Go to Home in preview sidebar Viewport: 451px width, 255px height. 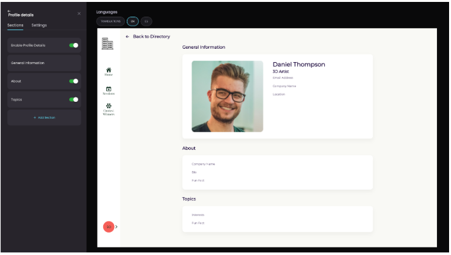coord(108,71)
